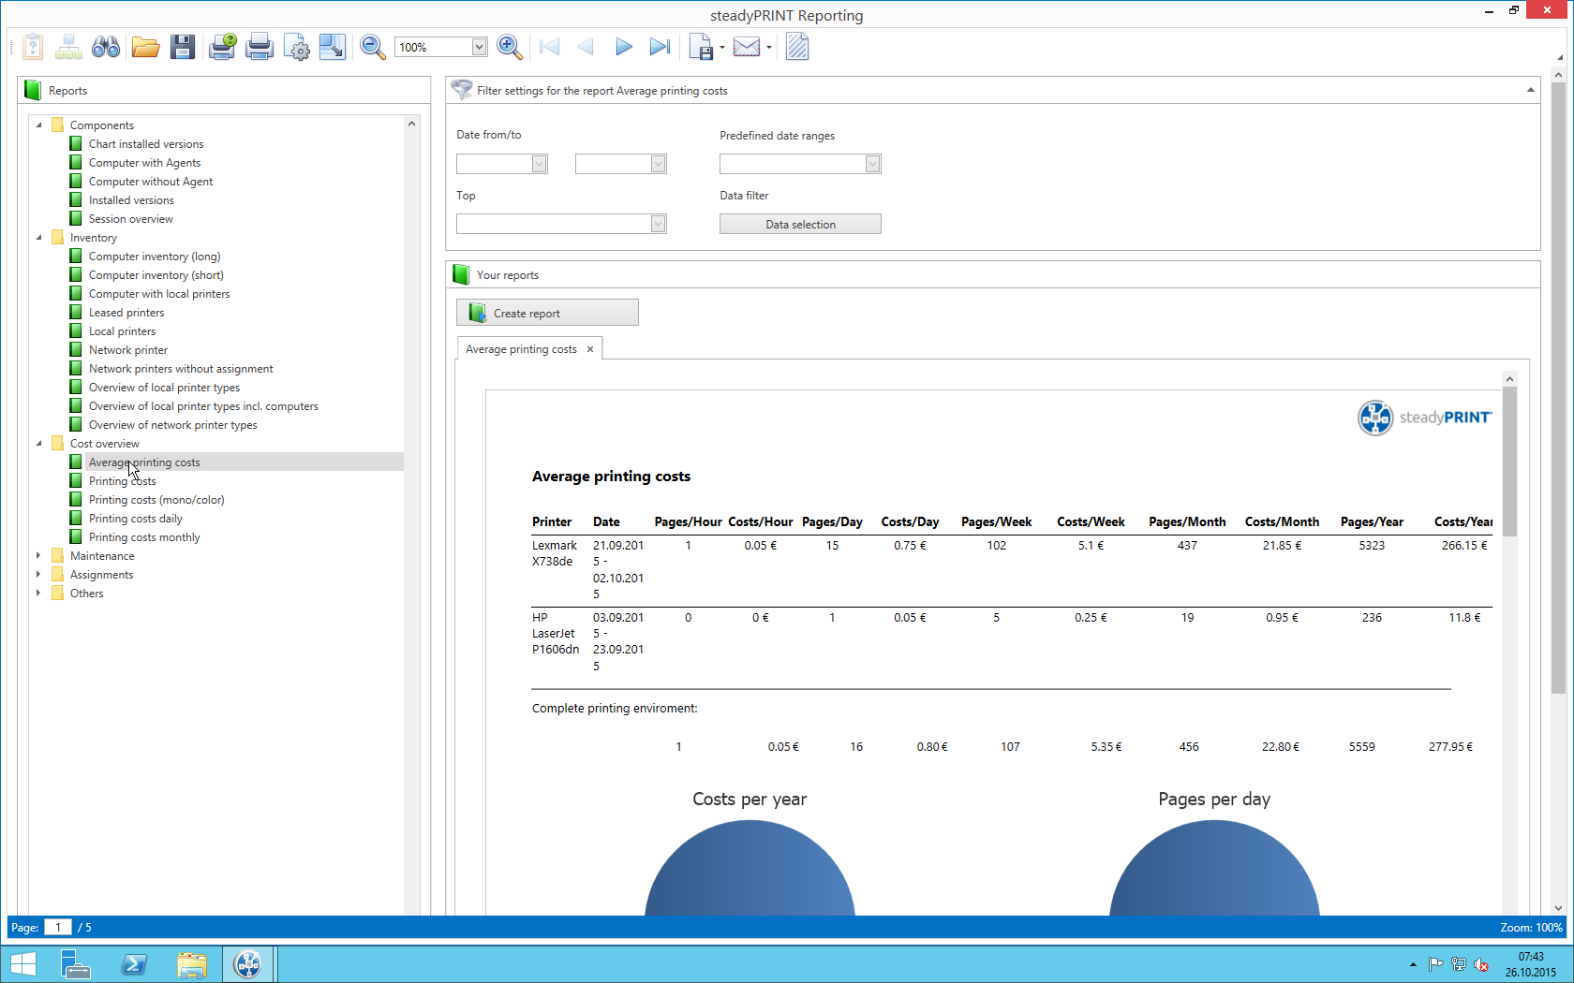Save report using the floppy disk icon
The height and width of the screenshot is (983, 1574).
click(183, 47)
